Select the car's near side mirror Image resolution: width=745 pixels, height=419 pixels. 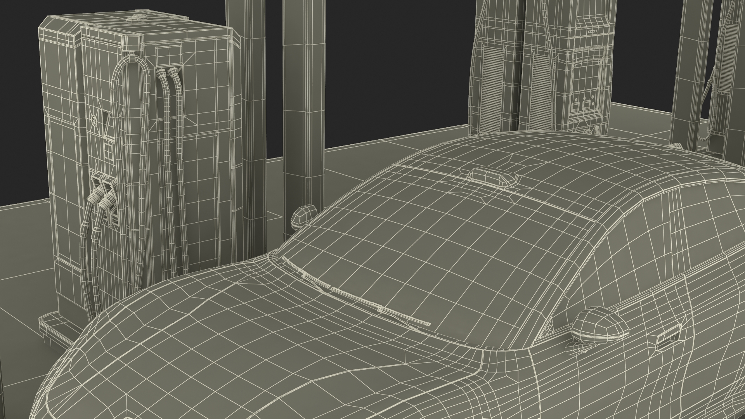coord(600,325)
